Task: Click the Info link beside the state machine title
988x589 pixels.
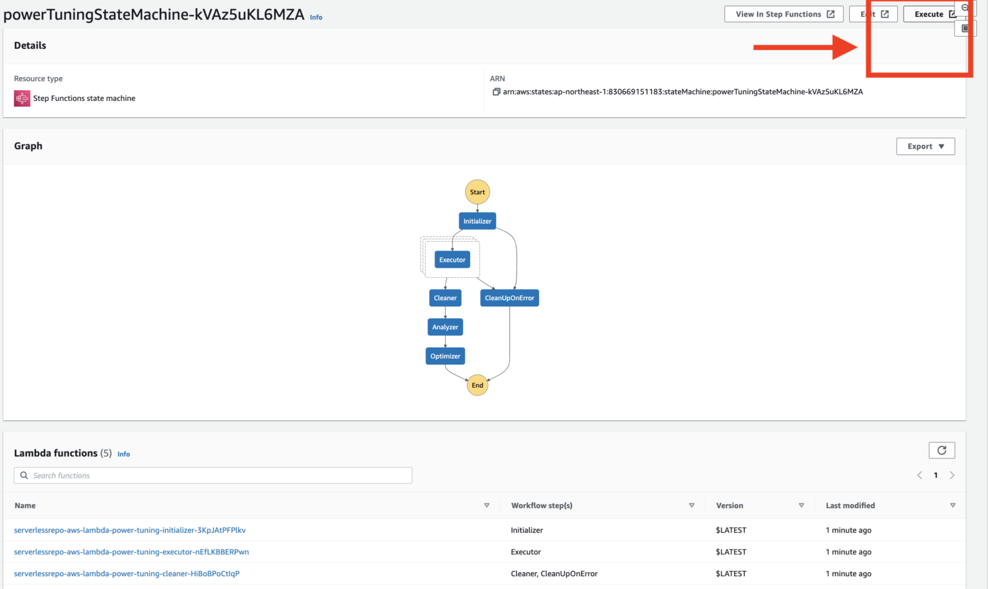Action: point(316,17)
